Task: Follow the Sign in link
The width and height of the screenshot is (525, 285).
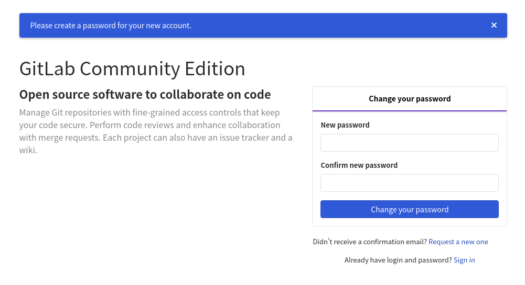Action: click(x=464, y=260)
